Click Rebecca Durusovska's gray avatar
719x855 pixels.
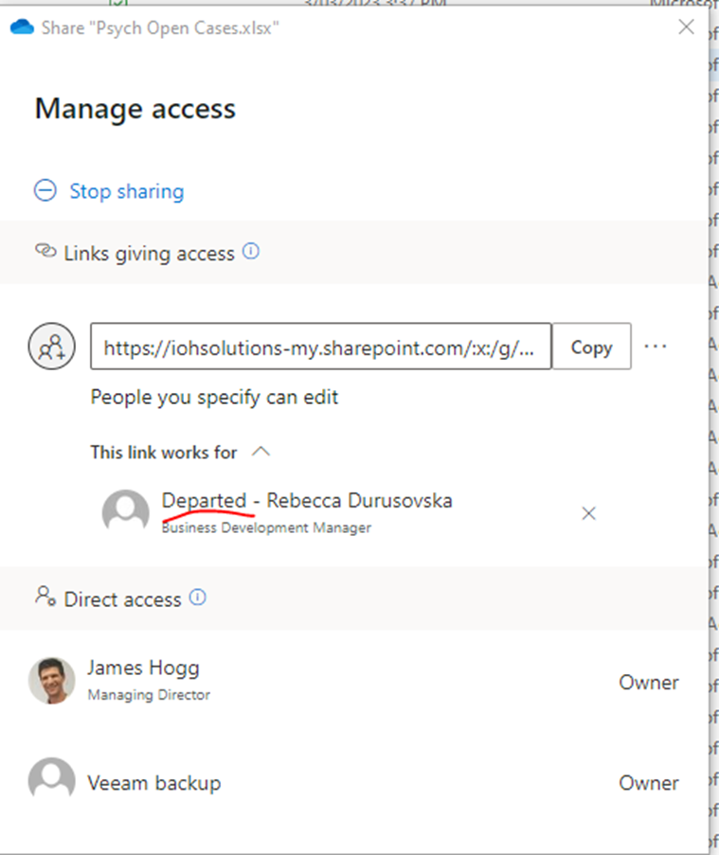(125, 512)
